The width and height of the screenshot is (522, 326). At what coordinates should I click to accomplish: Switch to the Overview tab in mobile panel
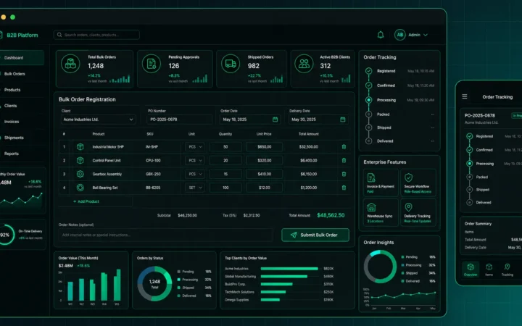[x=471, y=269]
